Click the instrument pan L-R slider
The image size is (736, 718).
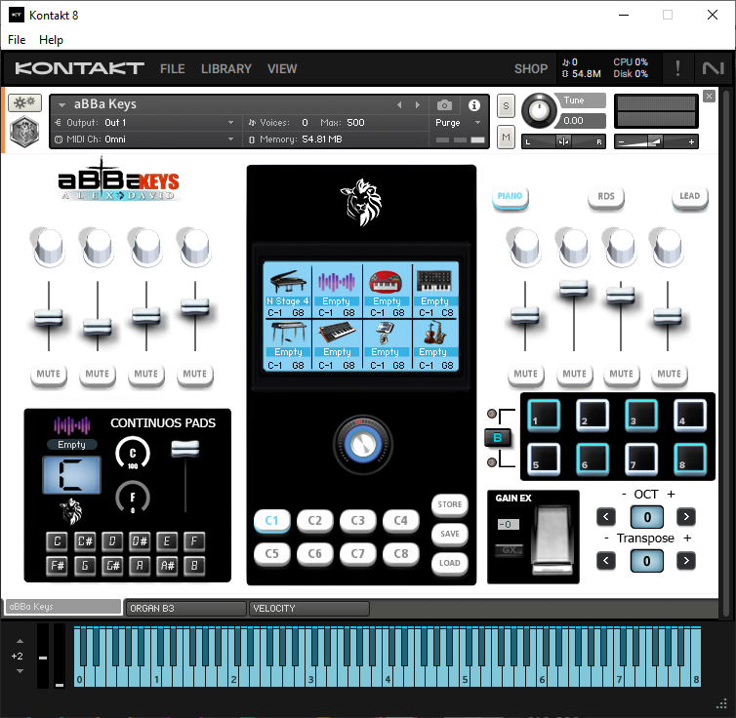coord(563,141)
